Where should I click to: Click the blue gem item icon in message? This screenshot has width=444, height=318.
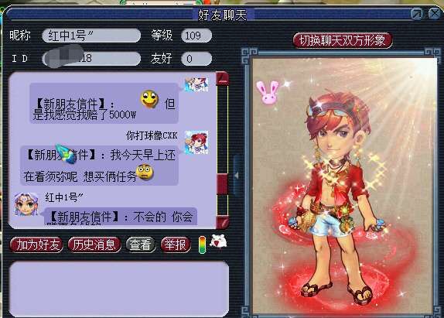tap(67, 154)
